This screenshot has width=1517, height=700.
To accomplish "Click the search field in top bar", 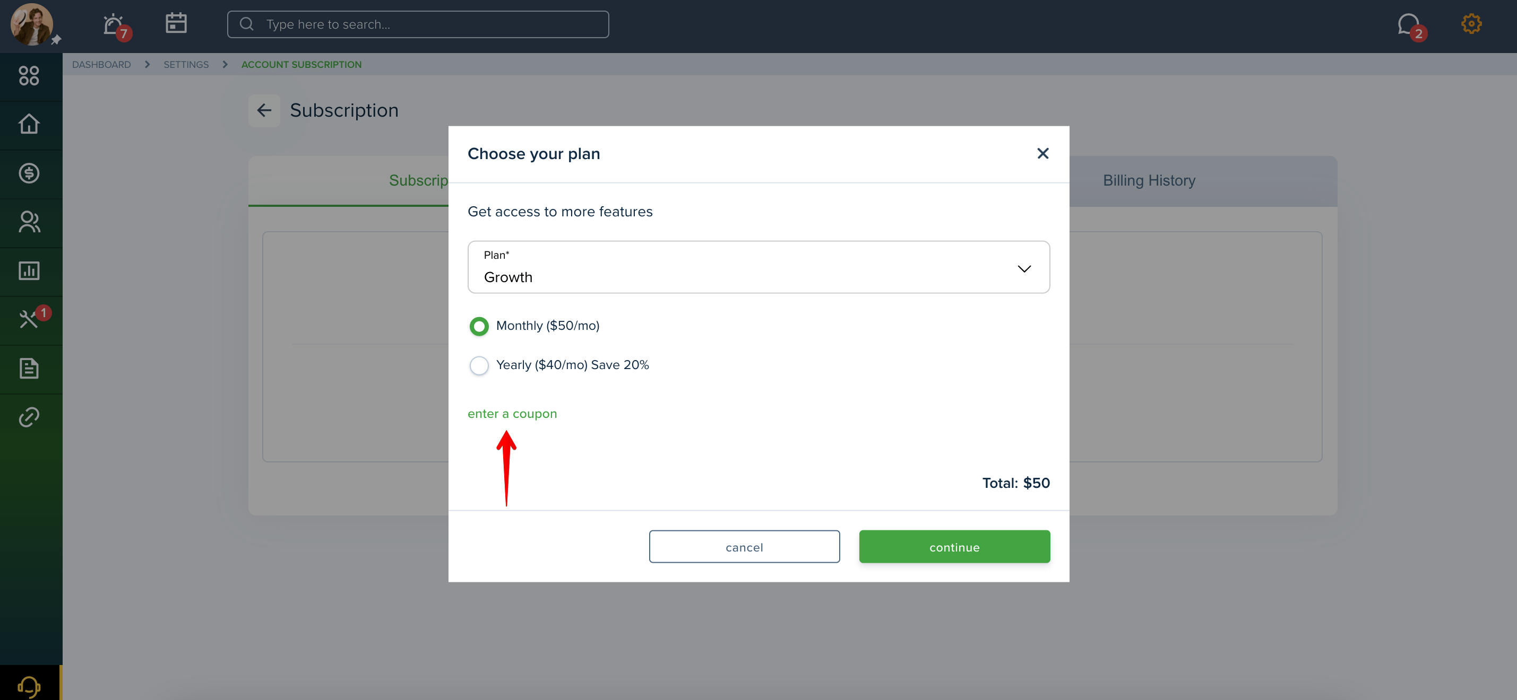I will tap(418, 24).
